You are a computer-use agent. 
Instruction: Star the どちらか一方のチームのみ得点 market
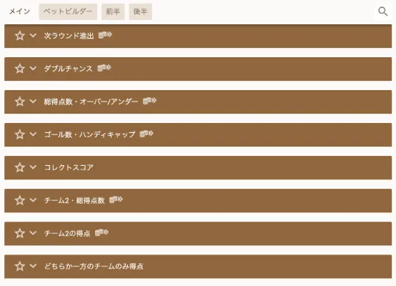coord(20,266)
